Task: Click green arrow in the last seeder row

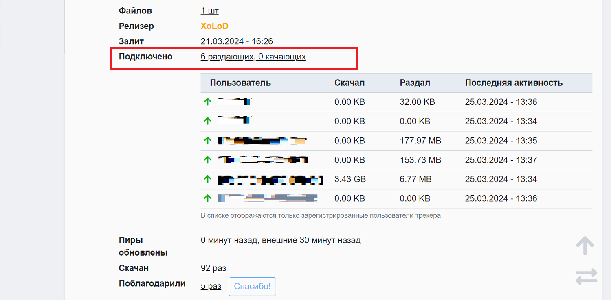Action: (x=208, y=198)
